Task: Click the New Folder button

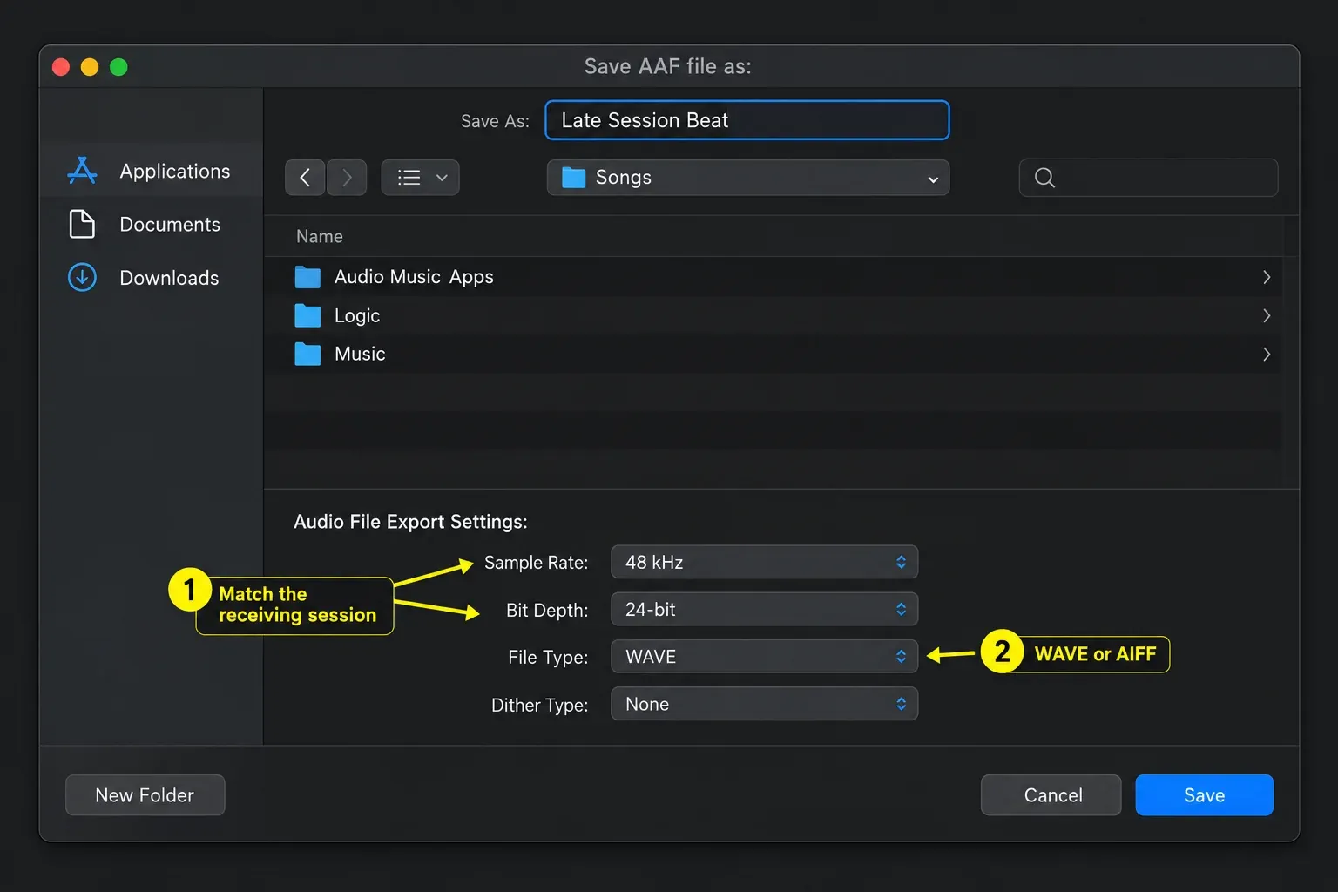Action: [145, 794]
